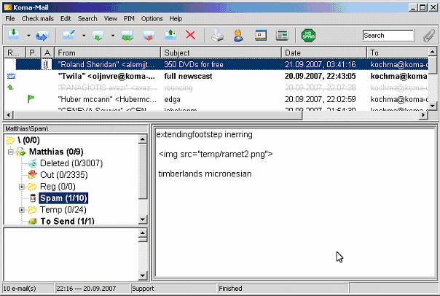Open the To Send (1/1) folder
Viewport: 440px width, 296px height.
pos(67,222)
